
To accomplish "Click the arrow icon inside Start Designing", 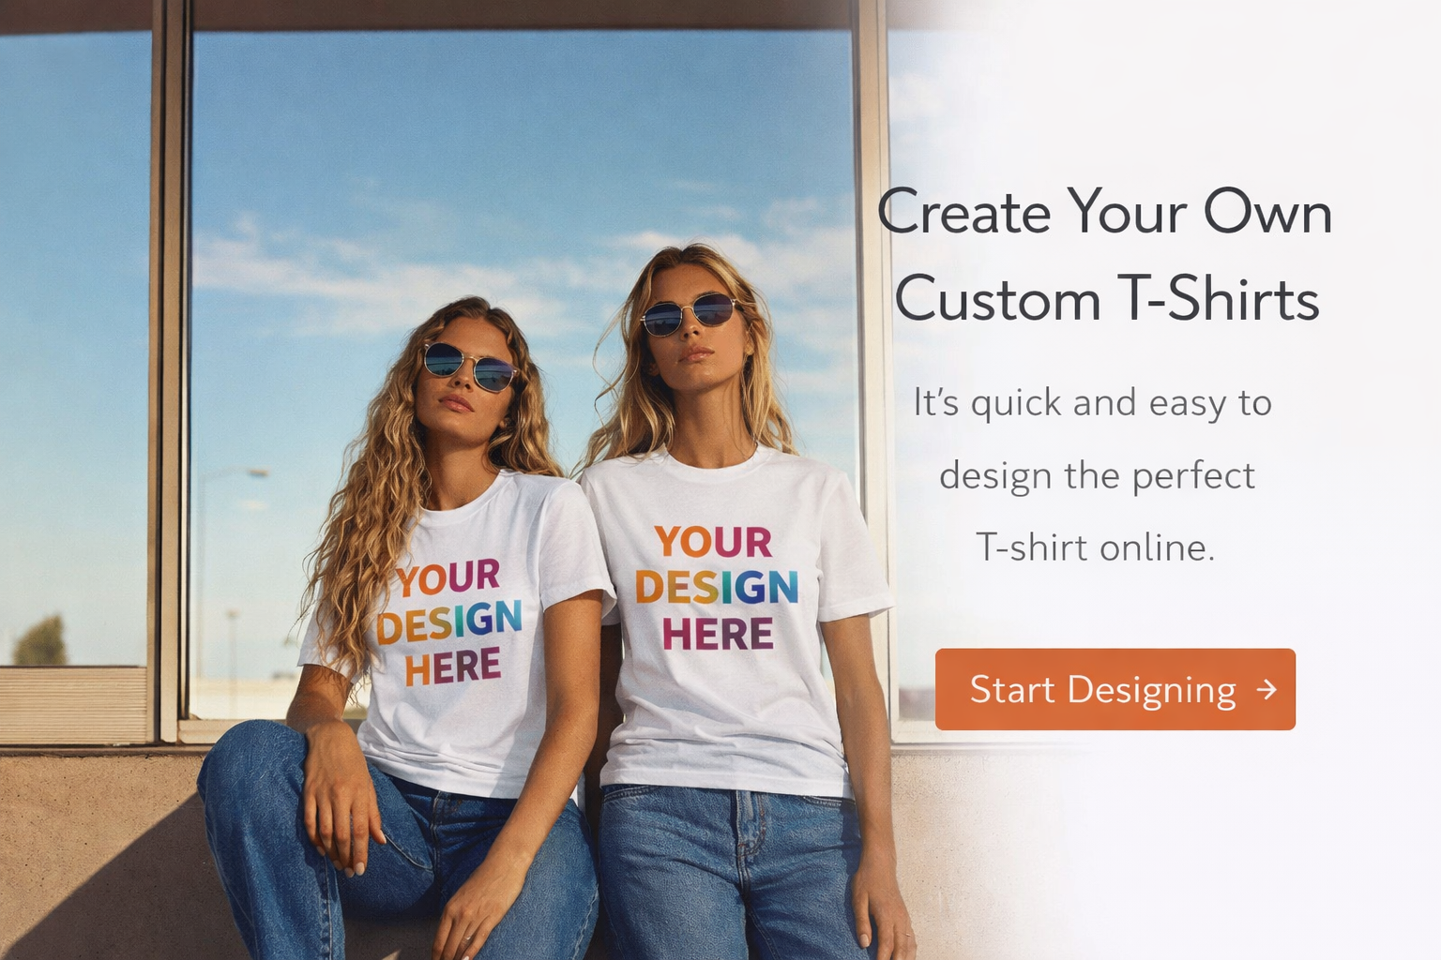I will tap(1267, 690).
